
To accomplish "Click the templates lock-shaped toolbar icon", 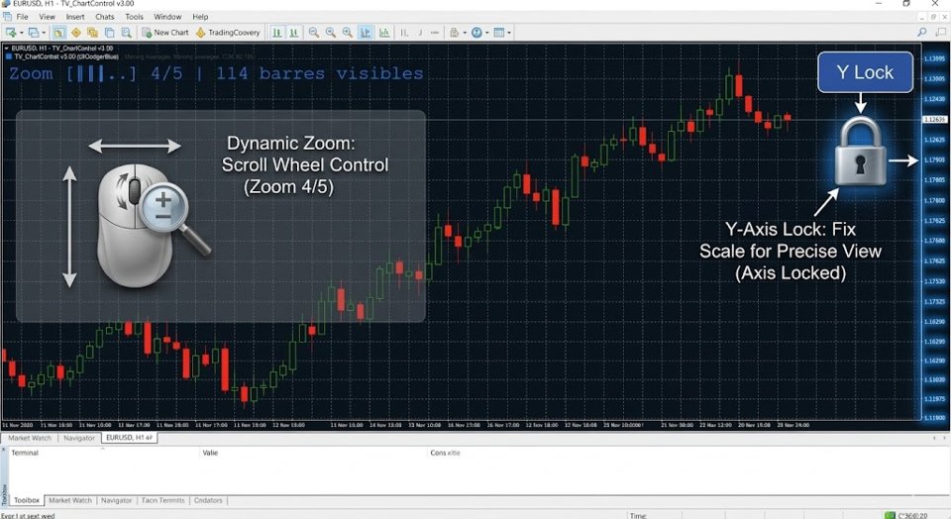I will (x=454, y=32).
